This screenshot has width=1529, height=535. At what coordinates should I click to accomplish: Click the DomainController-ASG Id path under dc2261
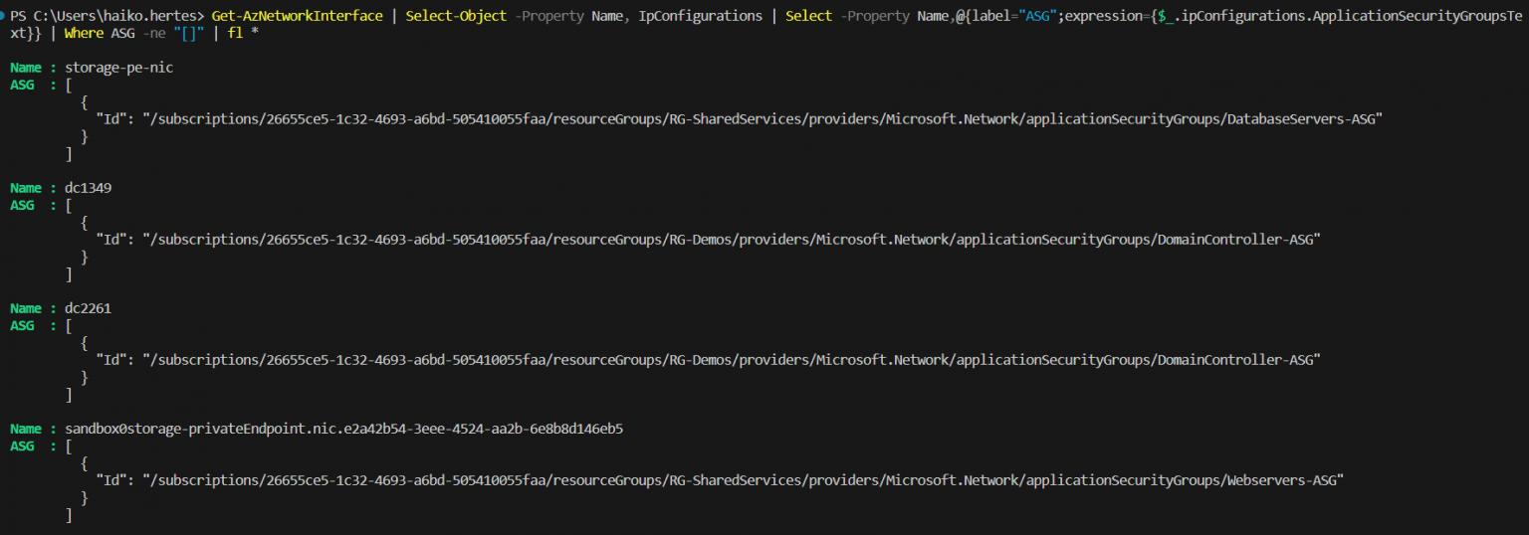tap(732, 360)
